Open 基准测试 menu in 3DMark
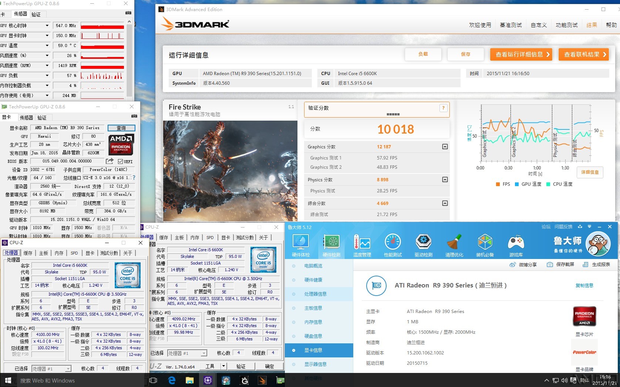The image size is (620, 387). click(511, 25)
